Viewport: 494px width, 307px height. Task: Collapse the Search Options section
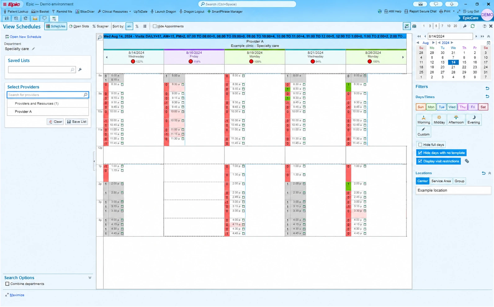(x=90, y=278)
